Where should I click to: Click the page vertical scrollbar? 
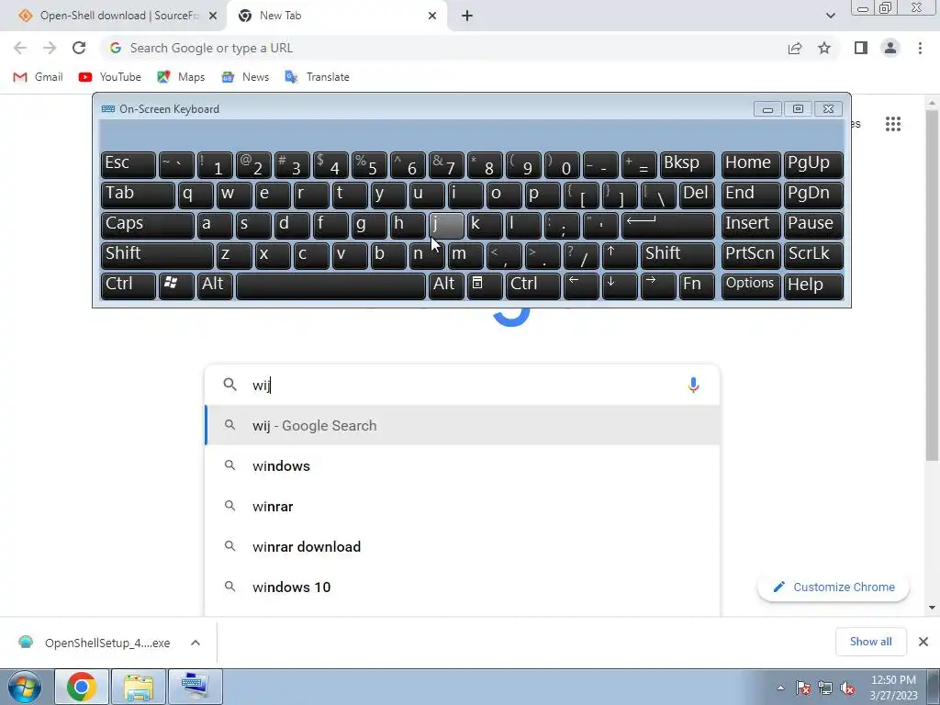932,285
